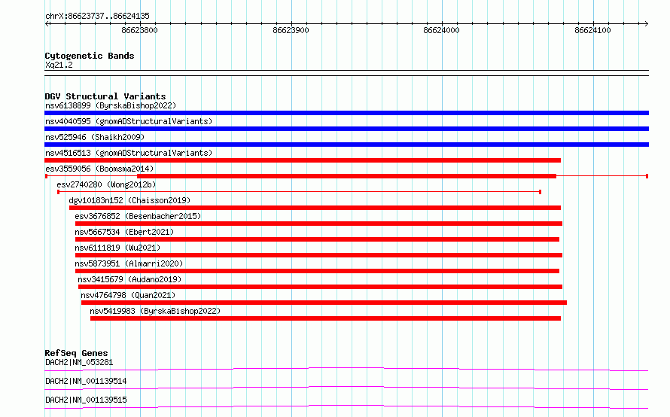Click variant label nsv4764798 (Quan2021)
The image size is (670, 417).
pos(128,295)
